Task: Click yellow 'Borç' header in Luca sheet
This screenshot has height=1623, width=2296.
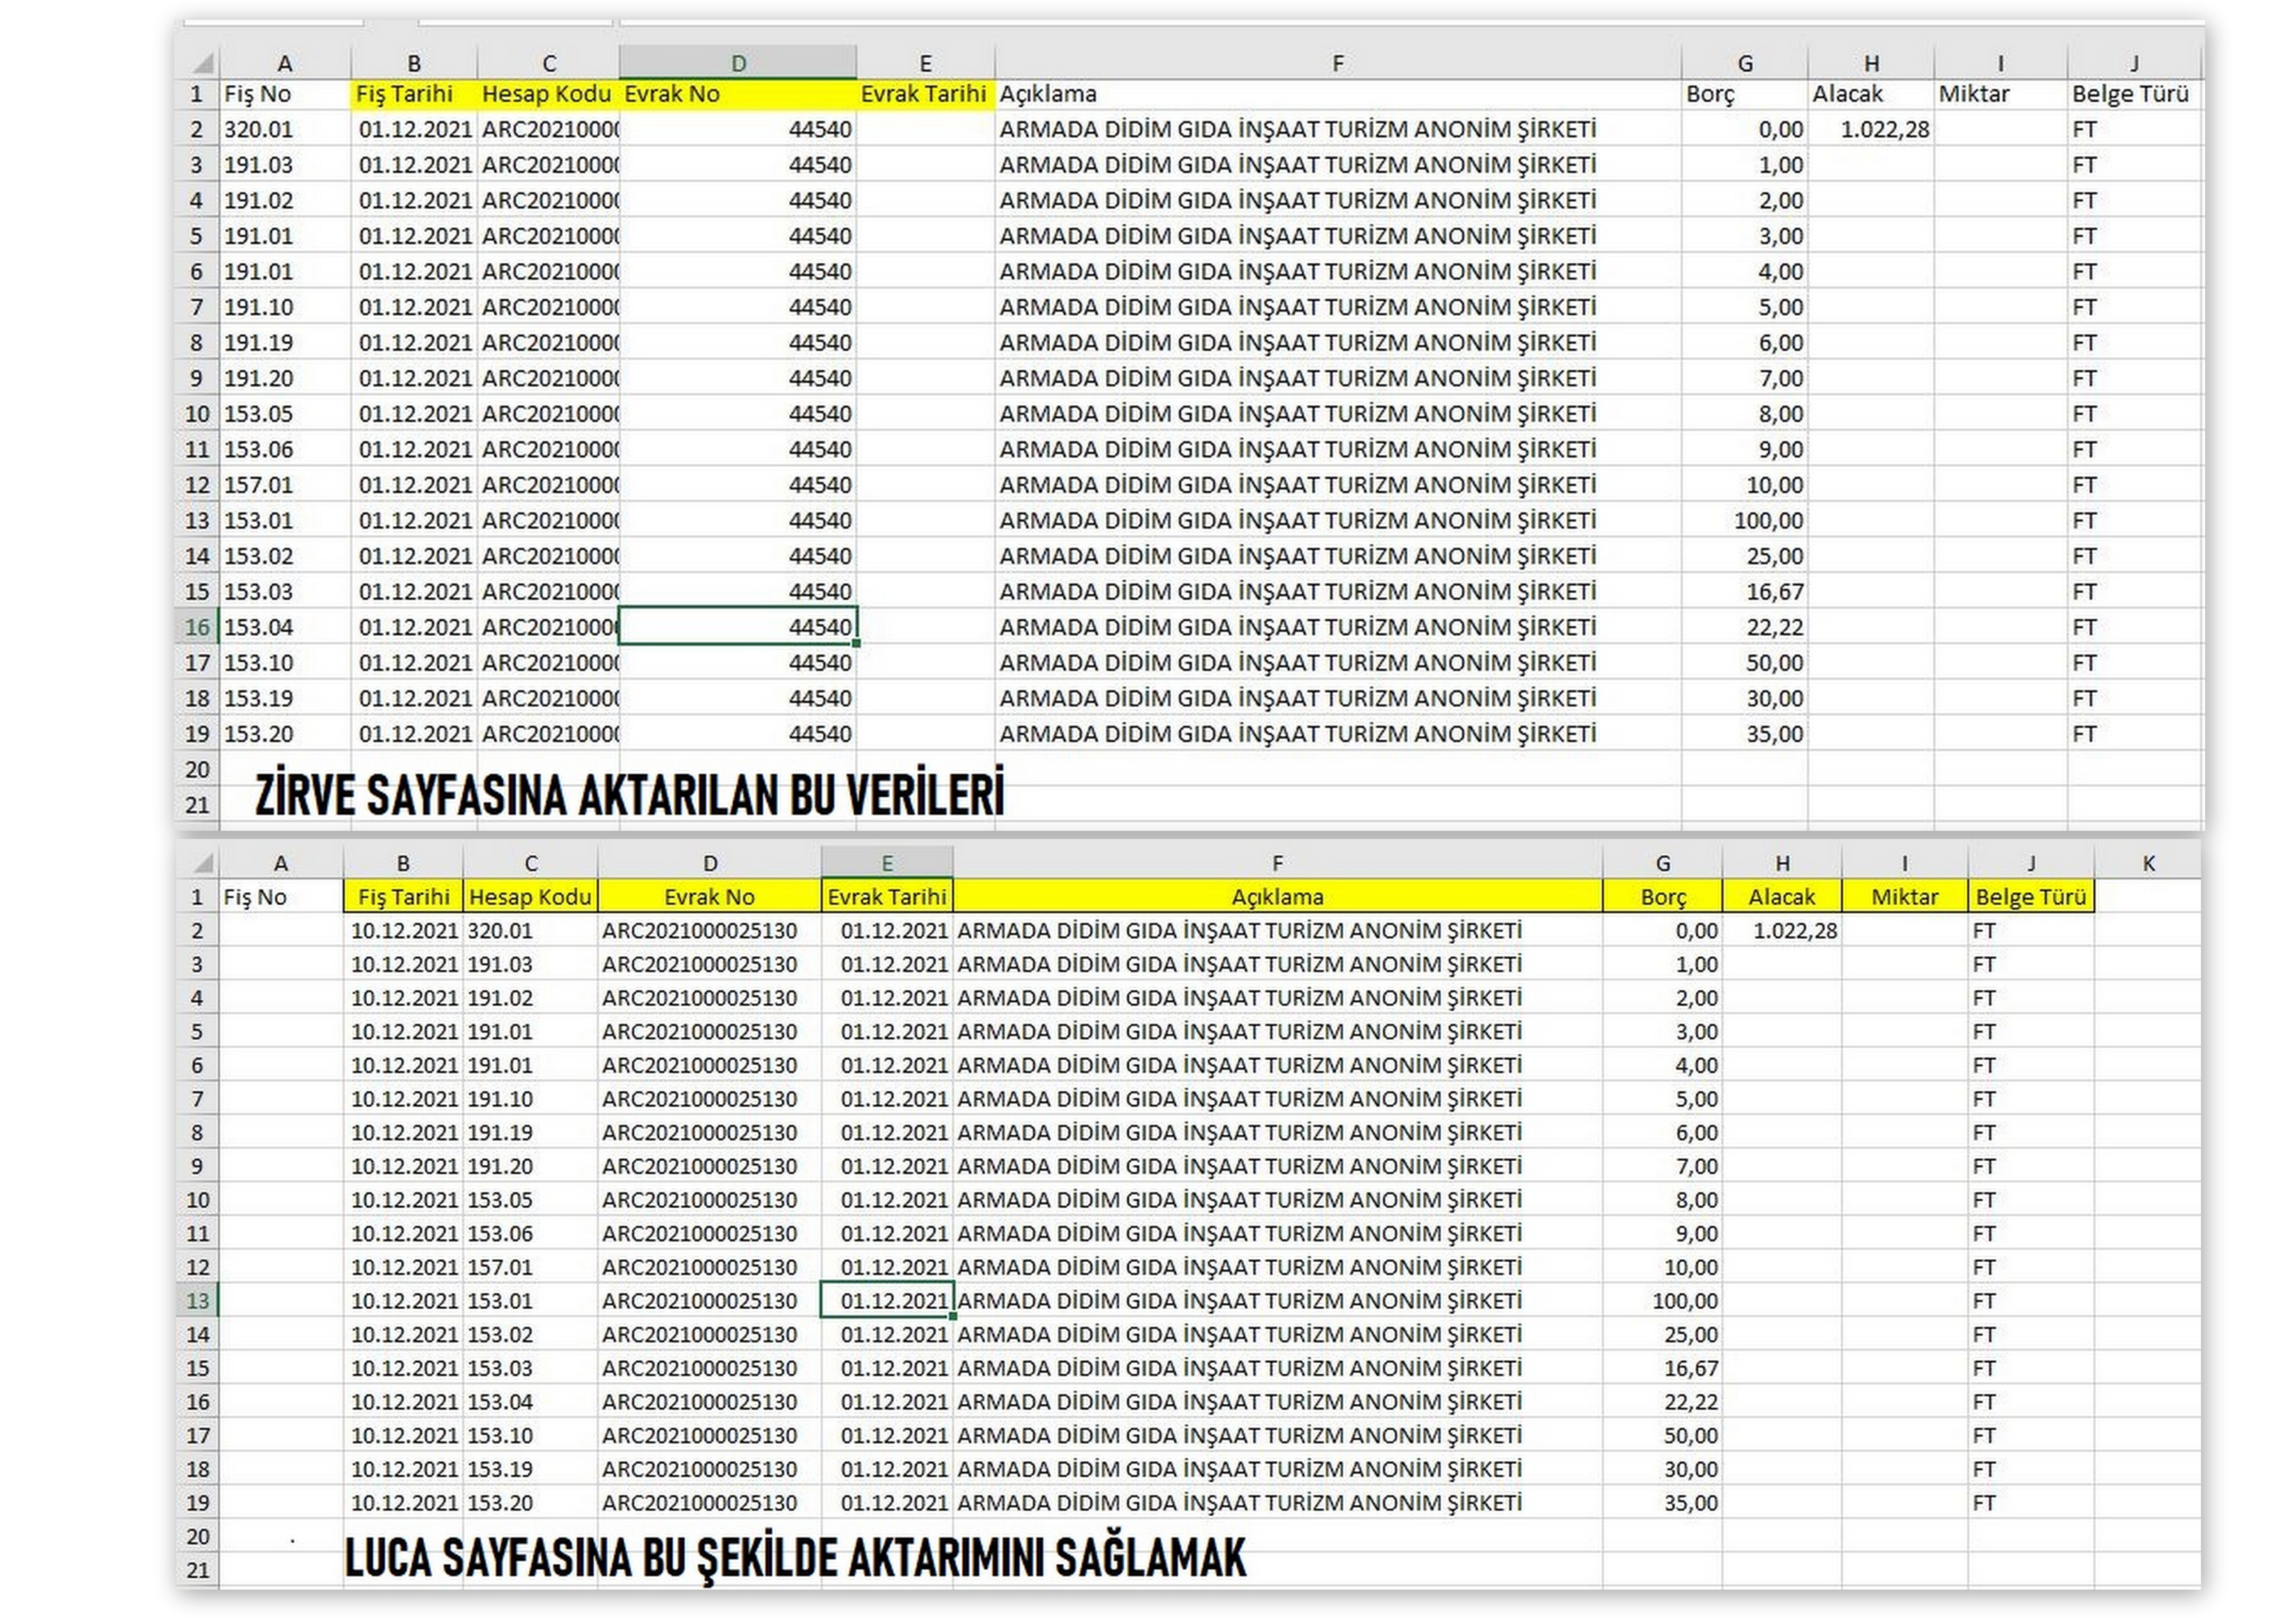Action: (1662, 897)
